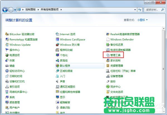Click the 默认程序 icon
The height and width of the screenshot is (115, 167).
click(x=57, y=66)
